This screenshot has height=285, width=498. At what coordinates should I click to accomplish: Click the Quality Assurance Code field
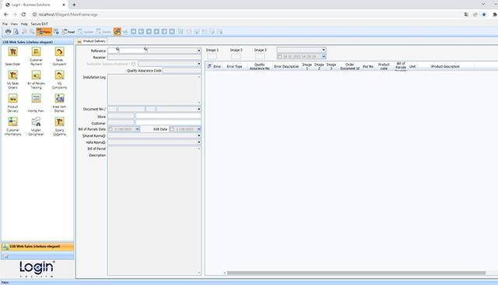tap(181, 71)
